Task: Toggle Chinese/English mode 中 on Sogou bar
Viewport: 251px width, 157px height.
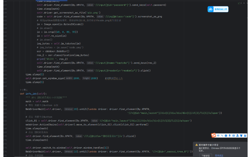Action: [x=218, y=136]
